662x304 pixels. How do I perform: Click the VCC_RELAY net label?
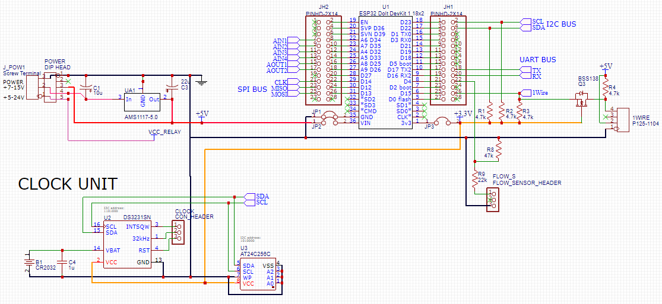[164, 132]
